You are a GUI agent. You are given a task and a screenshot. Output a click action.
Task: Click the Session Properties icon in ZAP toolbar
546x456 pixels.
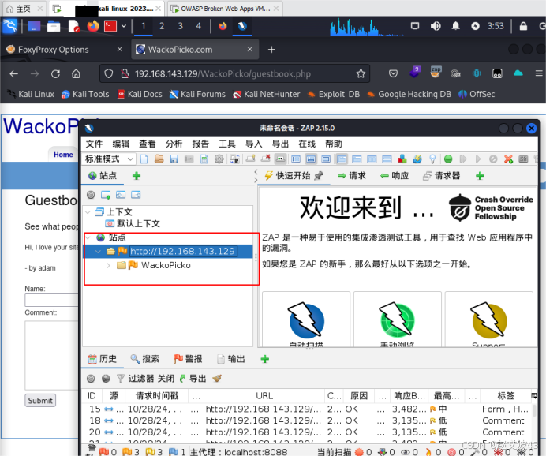[x=204, y=159]
